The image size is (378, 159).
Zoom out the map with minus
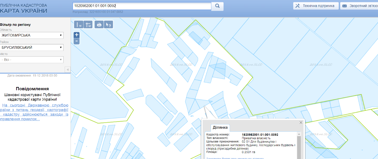point(76,41)
